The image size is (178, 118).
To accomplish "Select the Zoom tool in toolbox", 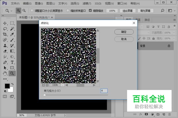I will 12,74.
